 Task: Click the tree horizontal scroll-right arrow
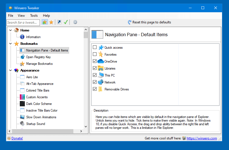click(81, 131)
